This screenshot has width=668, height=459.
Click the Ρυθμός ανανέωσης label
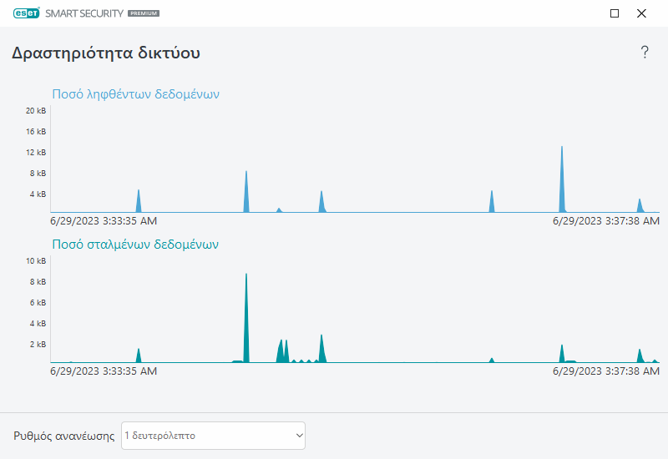63,436
